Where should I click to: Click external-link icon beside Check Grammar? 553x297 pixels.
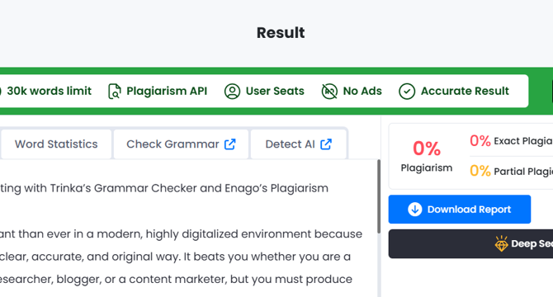click(230, 144)
